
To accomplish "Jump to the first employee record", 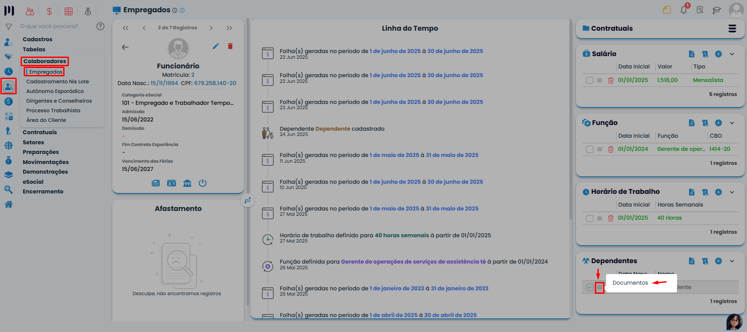I will pyautogui.click(x=125, y=28).
